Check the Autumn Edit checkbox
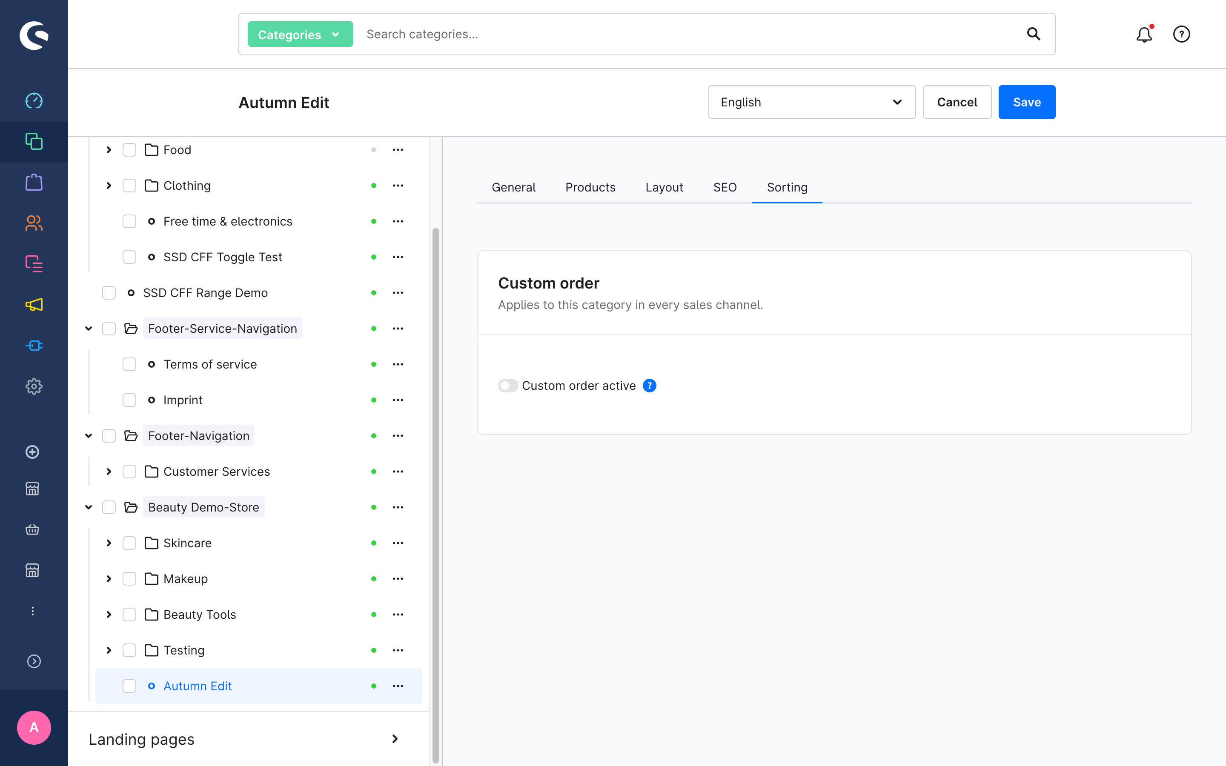The width and height of the screenshot is (1226, 766). tap(130, 686)
